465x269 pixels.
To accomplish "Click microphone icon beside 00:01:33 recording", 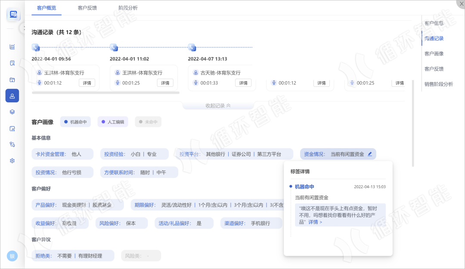I will click(x=196, y=83).
